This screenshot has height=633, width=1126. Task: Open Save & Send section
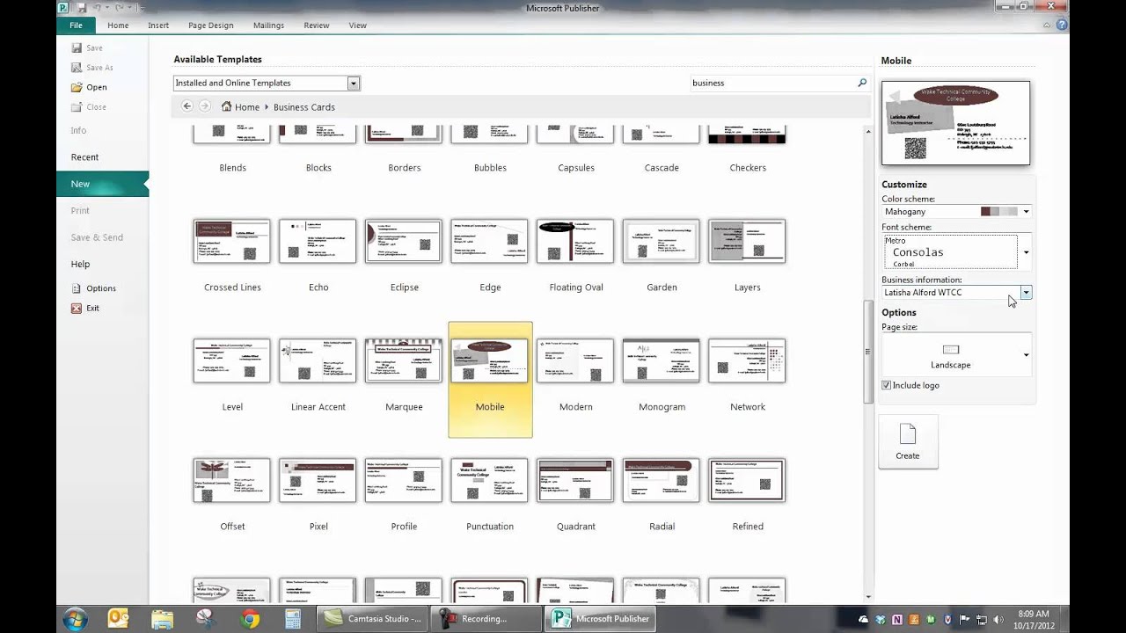point(97,237)
